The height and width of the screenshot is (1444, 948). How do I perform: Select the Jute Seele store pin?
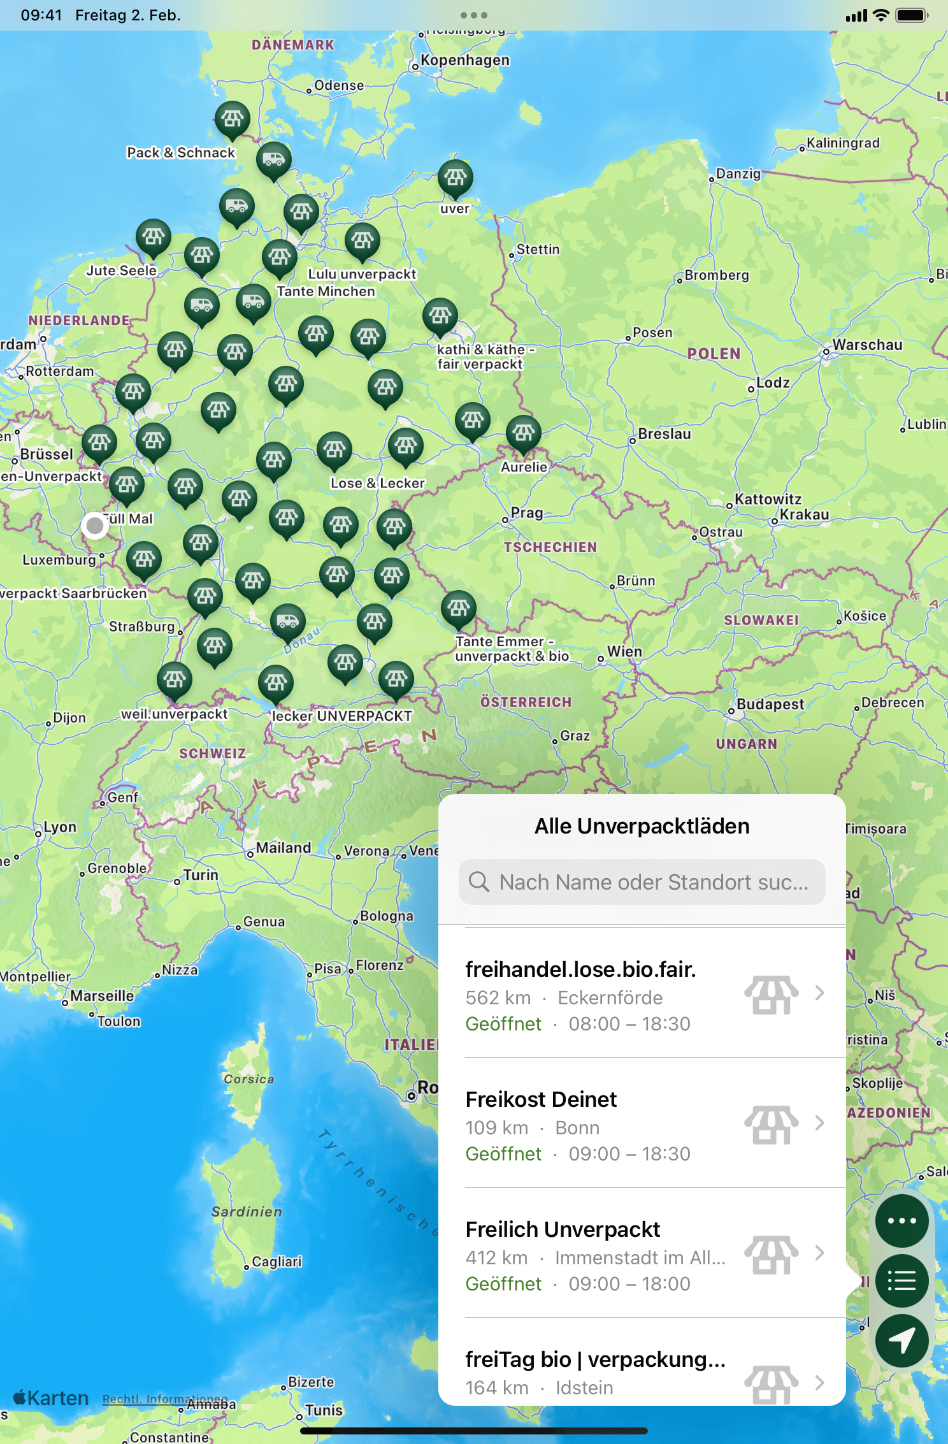coord(153,237)
